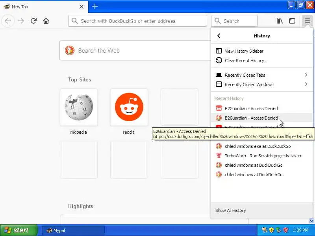315x236 pixels.
Task: Click the browser back arrow button
Action: click(8, 21)
